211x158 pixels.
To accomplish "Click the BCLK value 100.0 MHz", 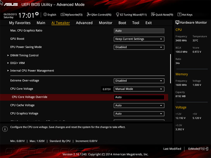I will point(181,52).
